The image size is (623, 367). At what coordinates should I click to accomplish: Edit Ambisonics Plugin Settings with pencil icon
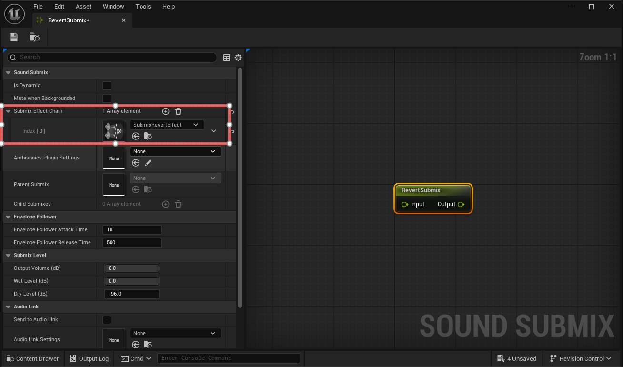point(148,163)
